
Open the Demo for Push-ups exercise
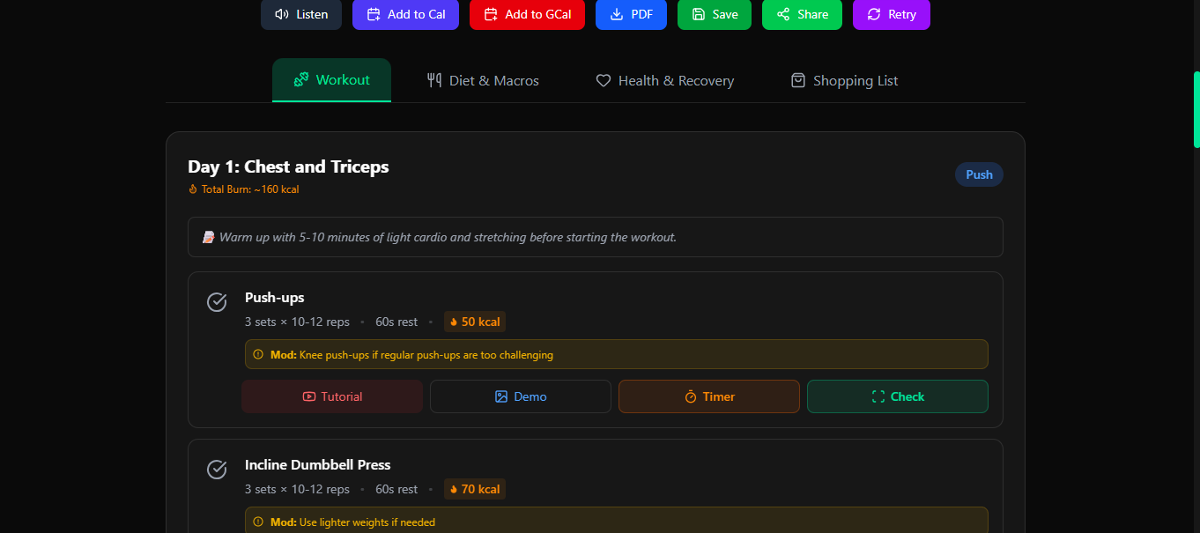tap(520, 396)
